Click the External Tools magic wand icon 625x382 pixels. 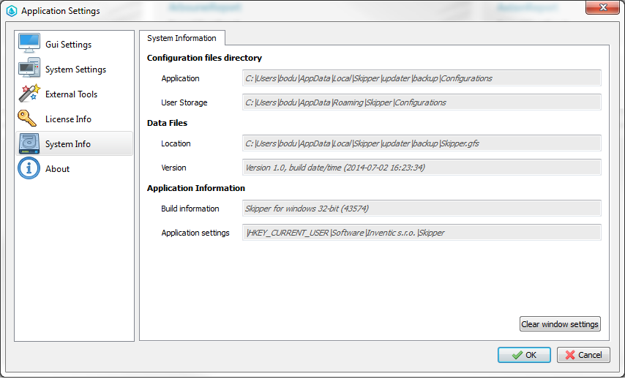(29, 94)
